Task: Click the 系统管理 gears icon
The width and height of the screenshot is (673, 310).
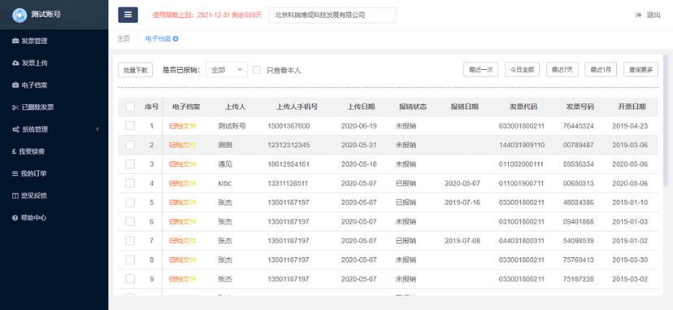Action: [15, 129]
